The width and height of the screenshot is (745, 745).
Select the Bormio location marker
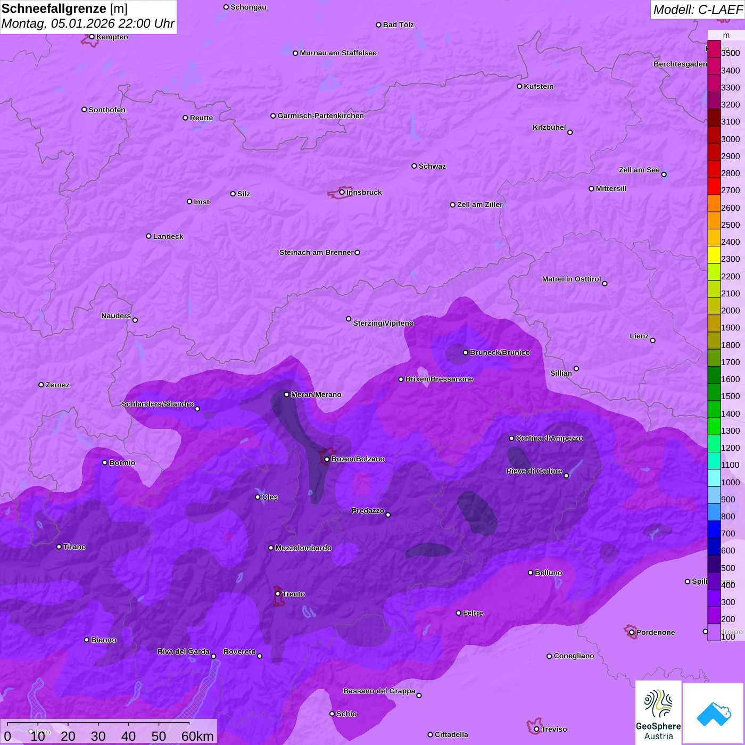(x=105, y=462)
